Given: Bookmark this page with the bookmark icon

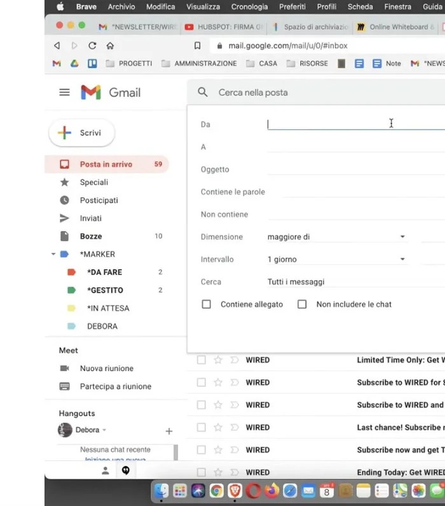Looking at the screenshot, I should click(x=198, y=45).
